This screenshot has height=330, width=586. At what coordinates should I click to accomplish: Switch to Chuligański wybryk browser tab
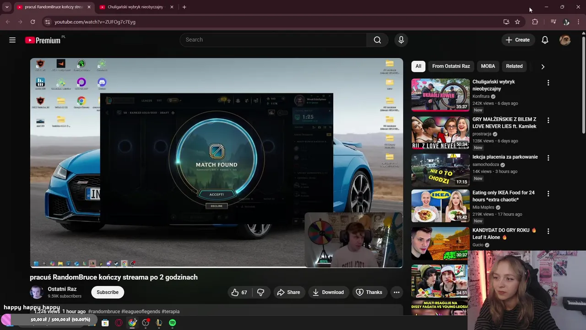135,7
